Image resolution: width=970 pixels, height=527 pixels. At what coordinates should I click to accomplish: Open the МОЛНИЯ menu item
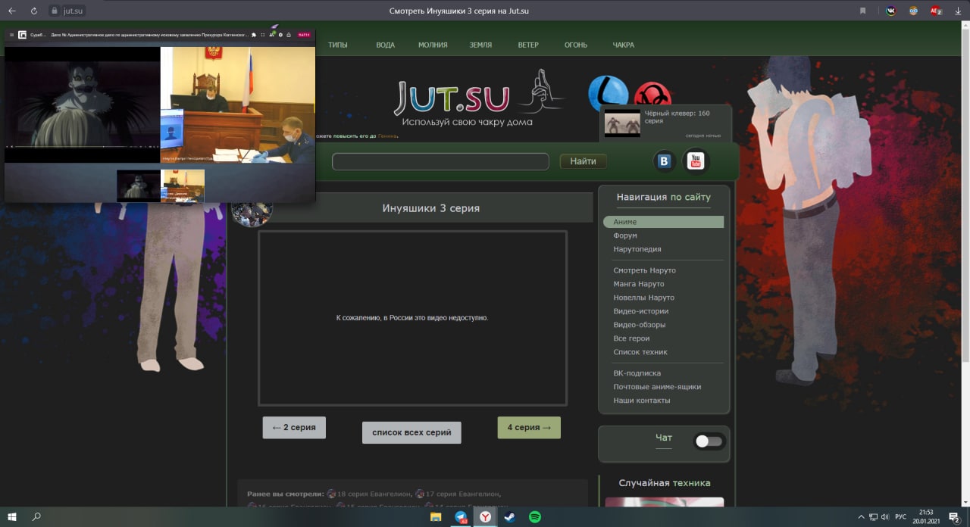click(x=433, y=45)
